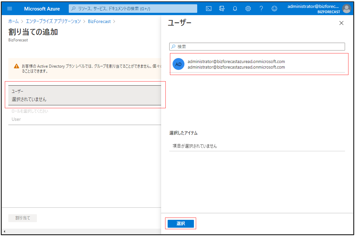The width and height of the screenshot is (355, 236).
Task: Go to エンタープライズ アプリケーション breadcrumb
Action: click(53, 21)
